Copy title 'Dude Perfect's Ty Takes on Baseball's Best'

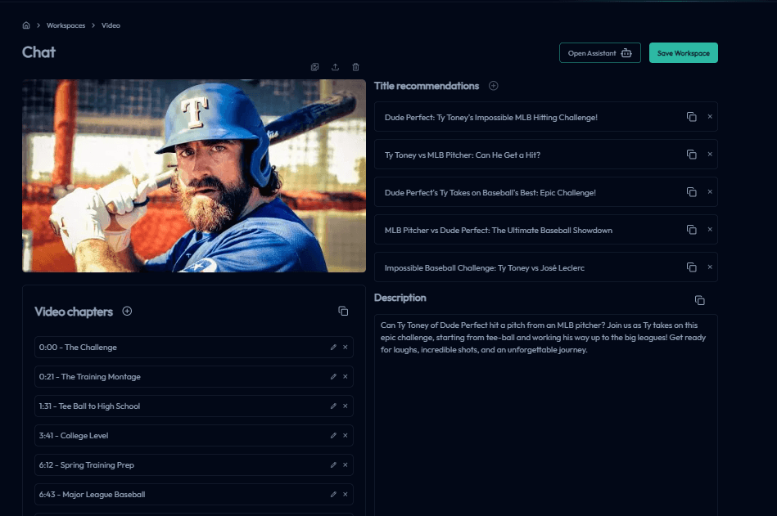tap(691, 192)
